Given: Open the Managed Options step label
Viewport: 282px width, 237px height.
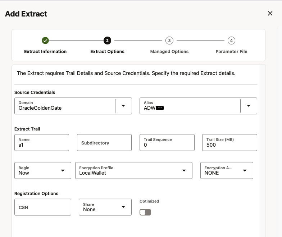Looking at the screenshot, I should [169, 52].
